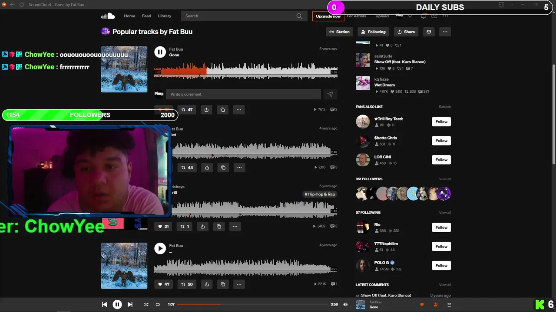Image resolution: width=556 pixels, height=312 pixels.
Task: Open the Library tab
Action: point(165,16)
